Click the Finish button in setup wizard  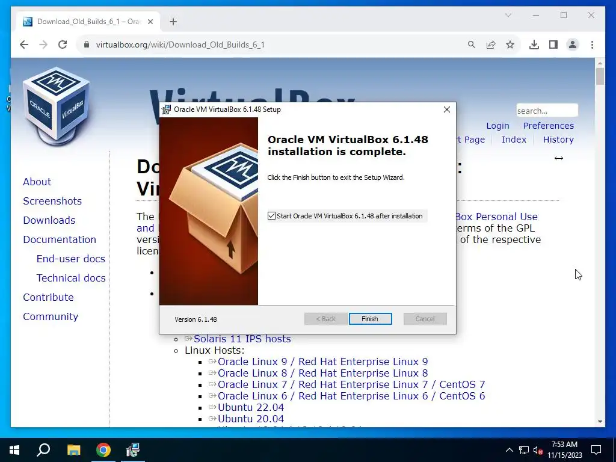(370, 319)
